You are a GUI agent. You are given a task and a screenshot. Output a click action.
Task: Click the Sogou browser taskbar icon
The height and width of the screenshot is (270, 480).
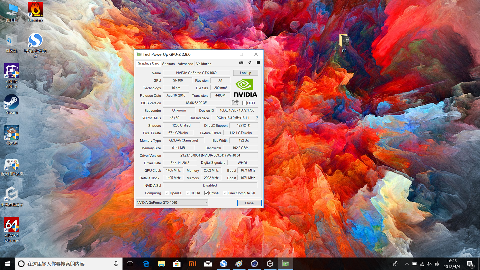point(223,264)
